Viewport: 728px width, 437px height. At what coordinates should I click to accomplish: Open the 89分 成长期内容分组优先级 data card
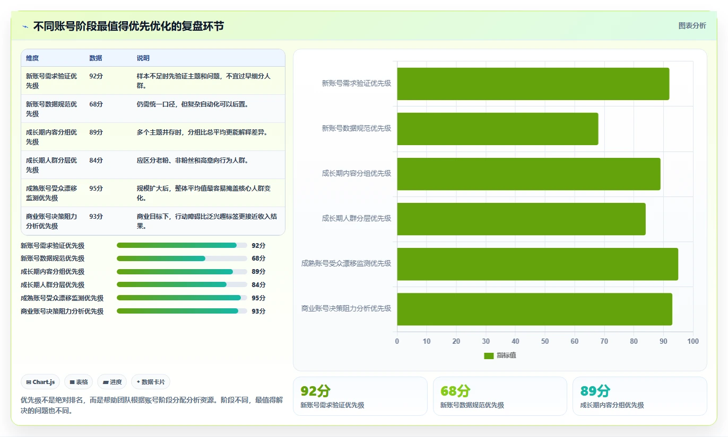(639, 396)
